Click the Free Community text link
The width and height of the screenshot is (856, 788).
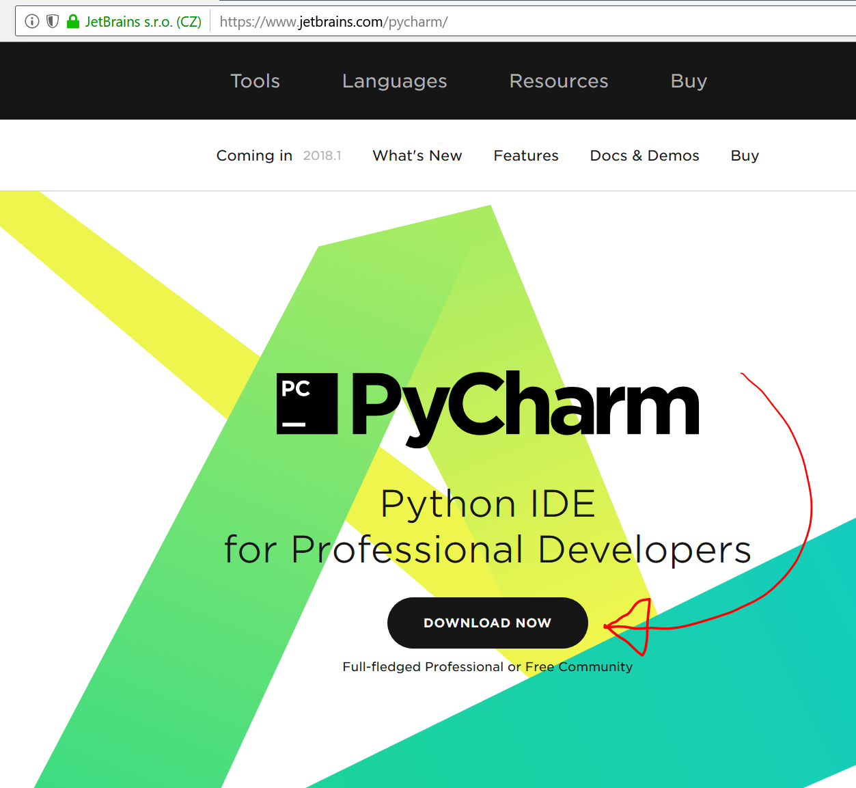[579, 666]
